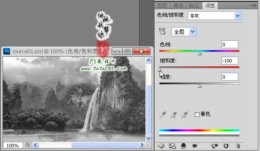Viewport: 260px width, 151px height.
Task: Click the vertical scrollbar thumb
Action: click(x=148, y=109)
